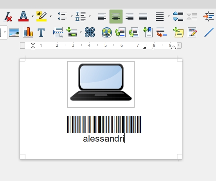Open table insert dropdown arrow
This screenshot has height=181, width=216.
point(5,32)
